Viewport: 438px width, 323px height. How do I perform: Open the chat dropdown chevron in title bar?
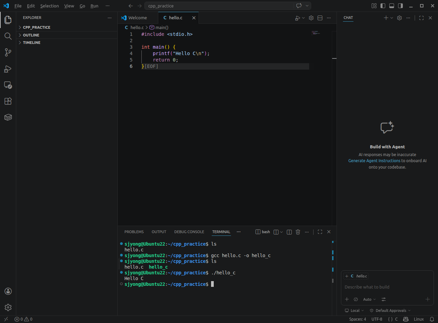[307, 6]
